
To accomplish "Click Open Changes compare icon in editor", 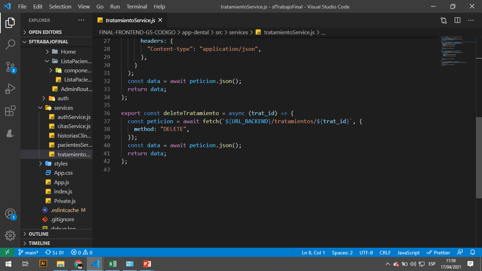I will pos(444,20).
